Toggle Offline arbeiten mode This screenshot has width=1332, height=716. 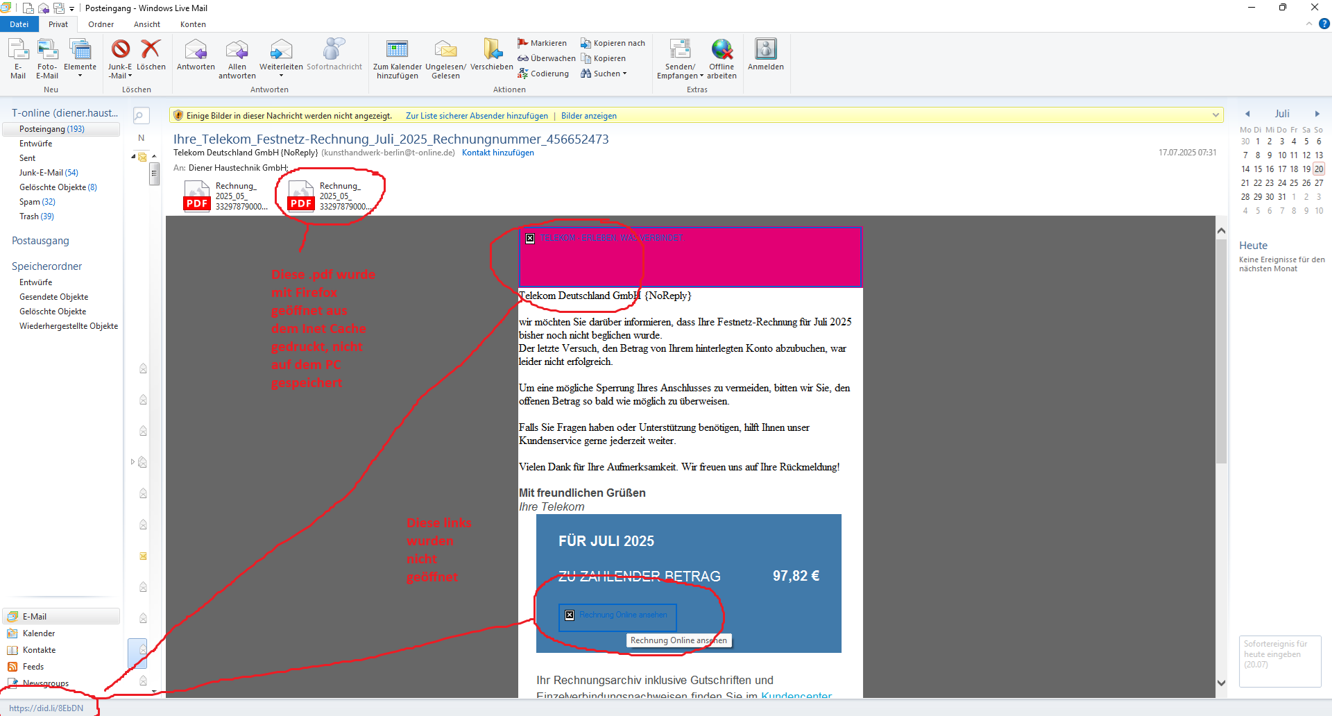coord(721,58)
